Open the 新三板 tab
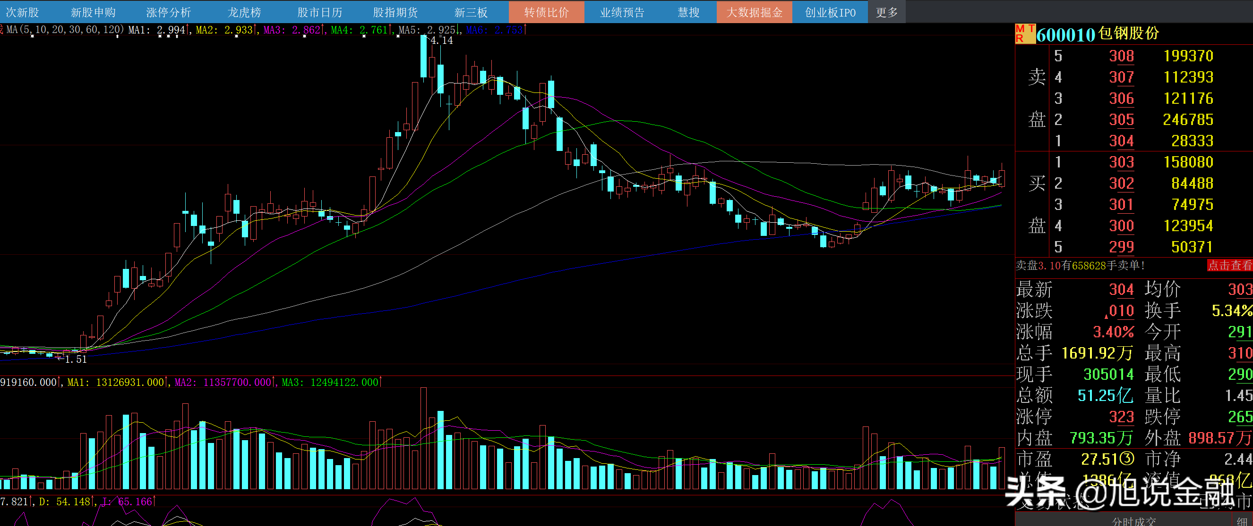The width and height of the screenshot is (1253, 526). 471,12
